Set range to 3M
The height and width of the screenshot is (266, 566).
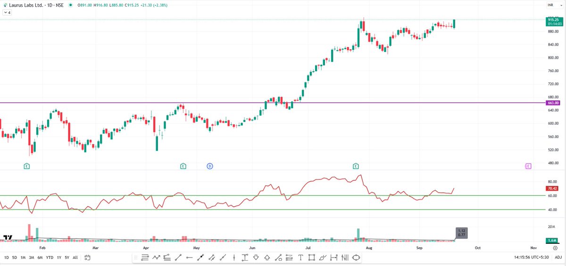tap(31, 258)
